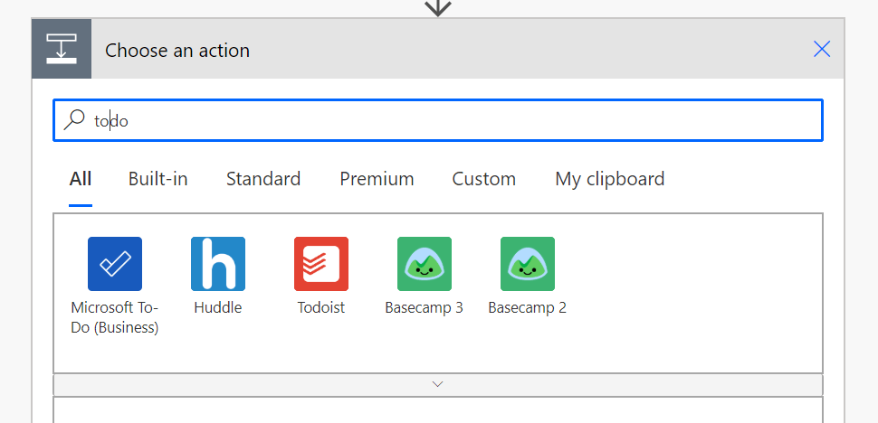Choose the Huddle connector icon
878x423 pixels.
[x=218, y=264]
